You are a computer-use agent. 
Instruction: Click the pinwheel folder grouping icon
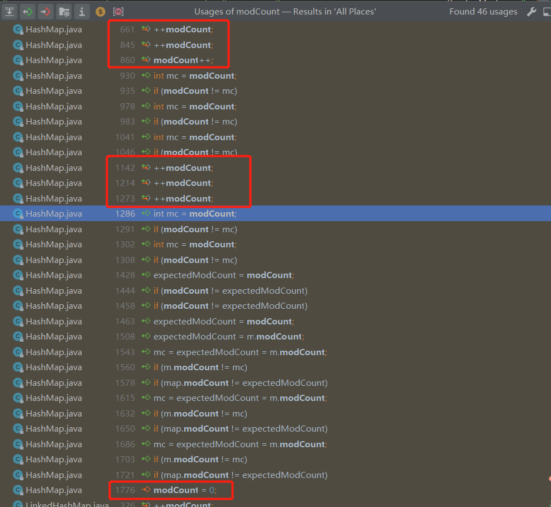click(x=63, y=11)
